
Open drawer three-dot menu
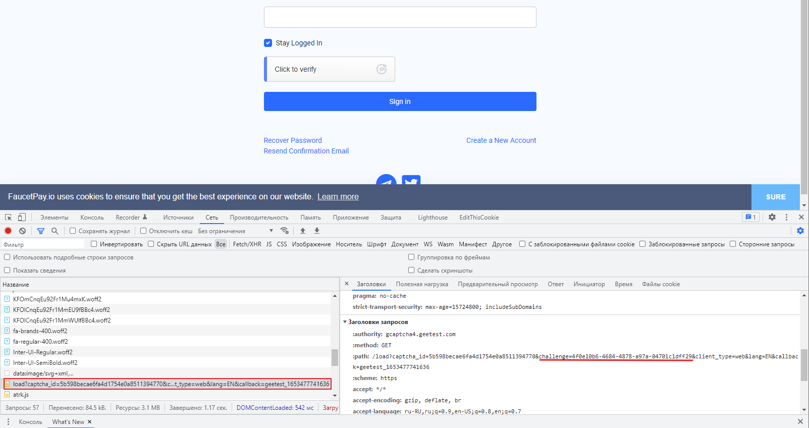8,421
